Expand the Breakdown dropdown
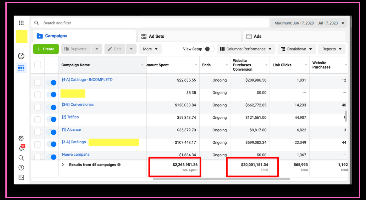366x200 pixels. (296, 49)
